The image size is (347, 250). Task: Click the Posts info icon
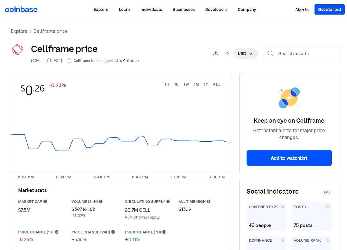click(327, 207)
